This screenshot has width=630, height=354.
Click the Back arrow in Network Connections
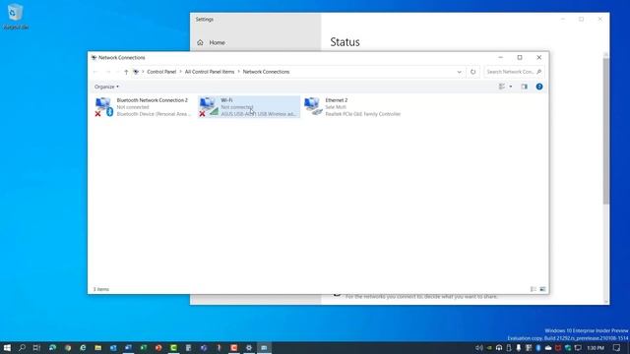coord(95,72)
